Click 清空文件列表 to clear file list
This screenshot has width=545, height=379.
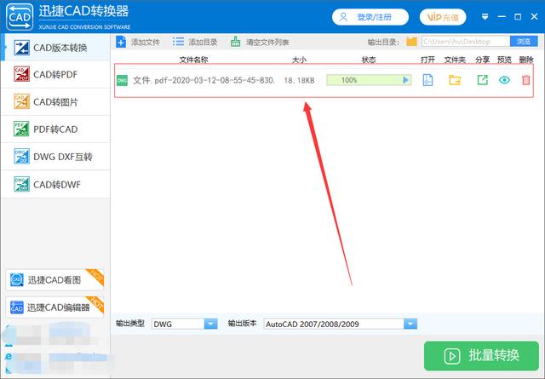click(267, 43)
